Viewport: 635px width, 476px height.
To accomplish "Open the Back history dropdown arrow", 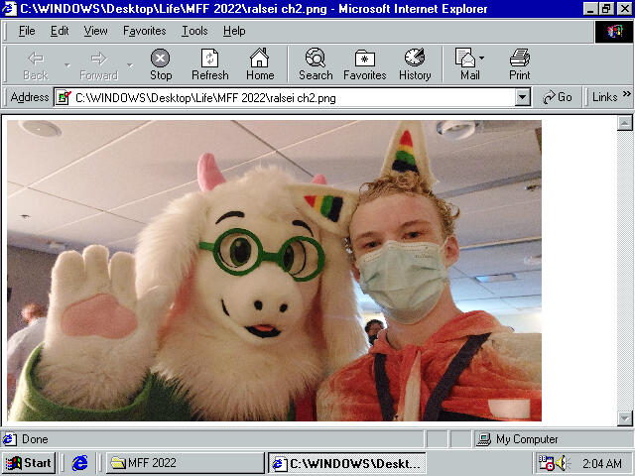I will (x=67, y=65).
